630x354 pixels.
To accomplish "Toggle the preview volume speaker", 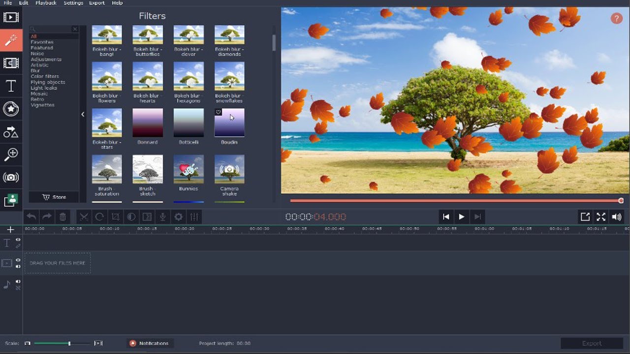I will pyautogui.click(x=616, y=217).
